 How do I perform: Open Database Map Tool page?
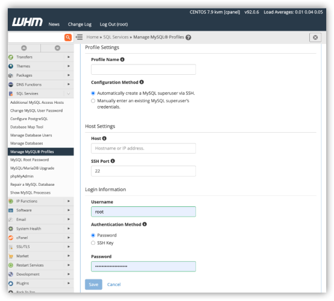tap(27, 127)
